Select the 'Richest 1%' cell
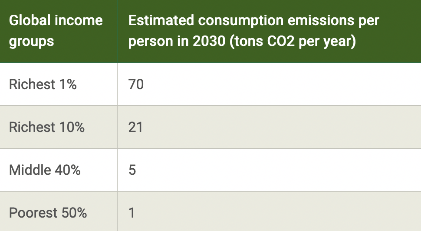421x231 pixels. [x=43, y=84]
